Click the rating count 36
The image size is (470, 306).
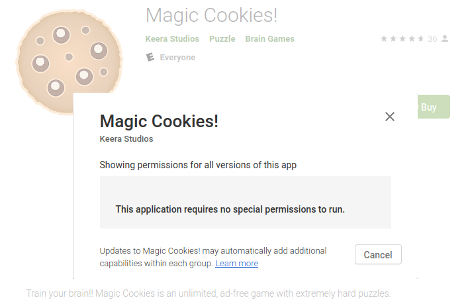point(432,39)
